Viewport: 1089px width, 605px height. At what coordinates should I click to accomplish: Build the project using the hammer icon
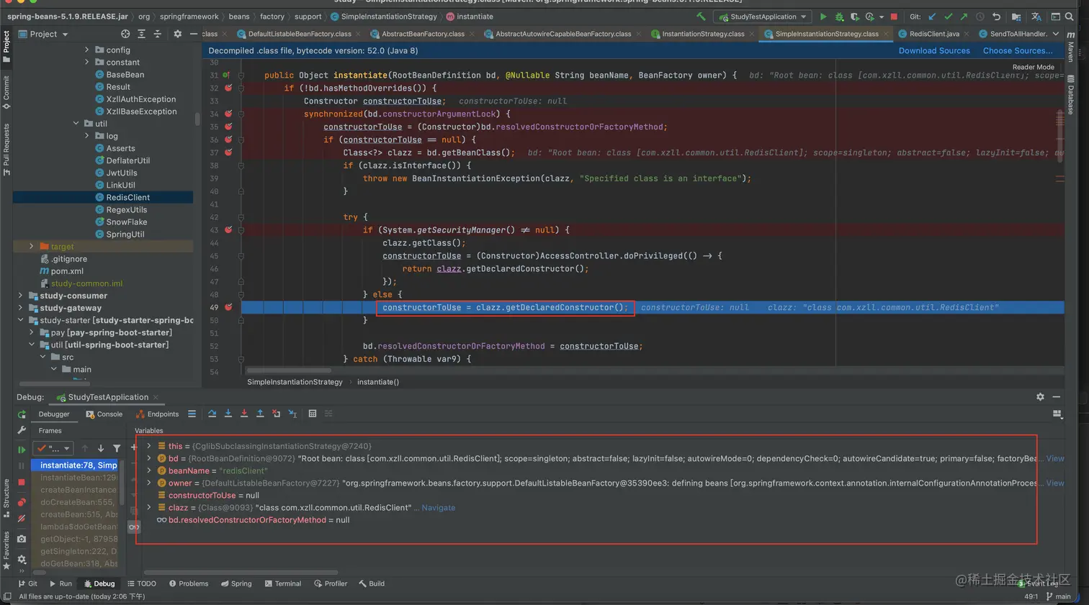701,17
